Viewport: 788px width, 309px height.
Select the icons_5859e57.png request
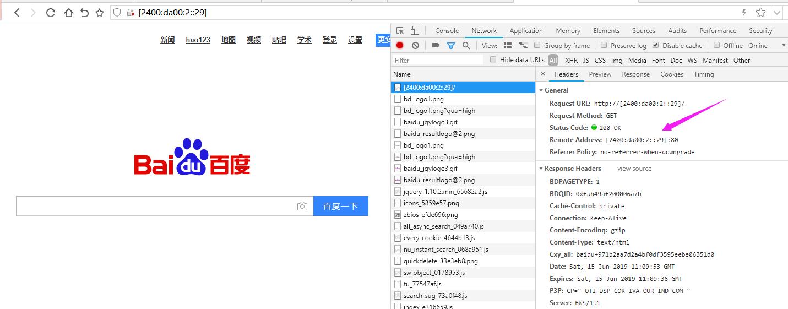(x=463, y=203)
